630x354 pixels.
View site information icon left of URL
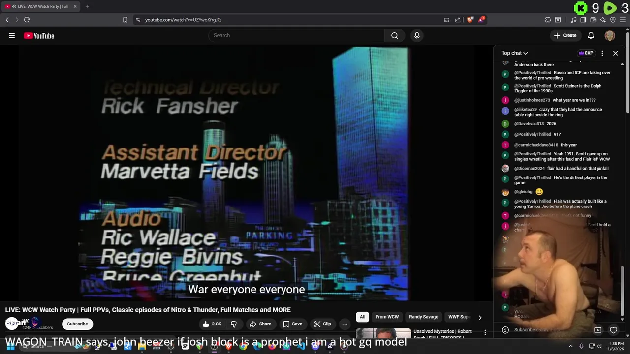138,20
